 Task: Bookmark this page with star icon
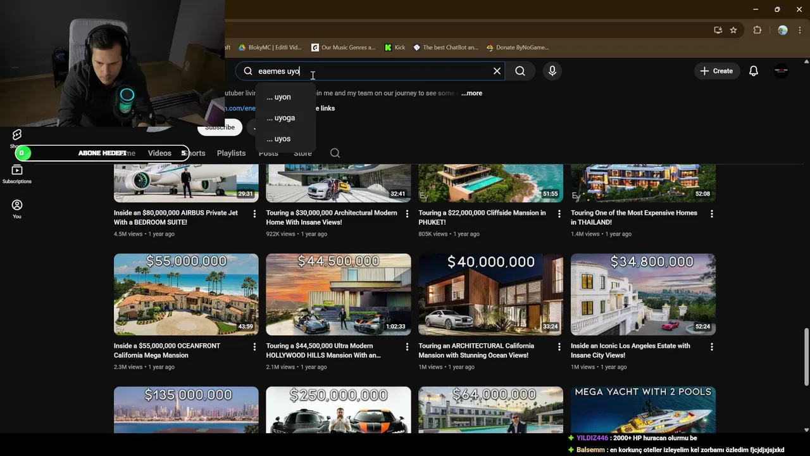pyautogui.click(x=733, y=30)
